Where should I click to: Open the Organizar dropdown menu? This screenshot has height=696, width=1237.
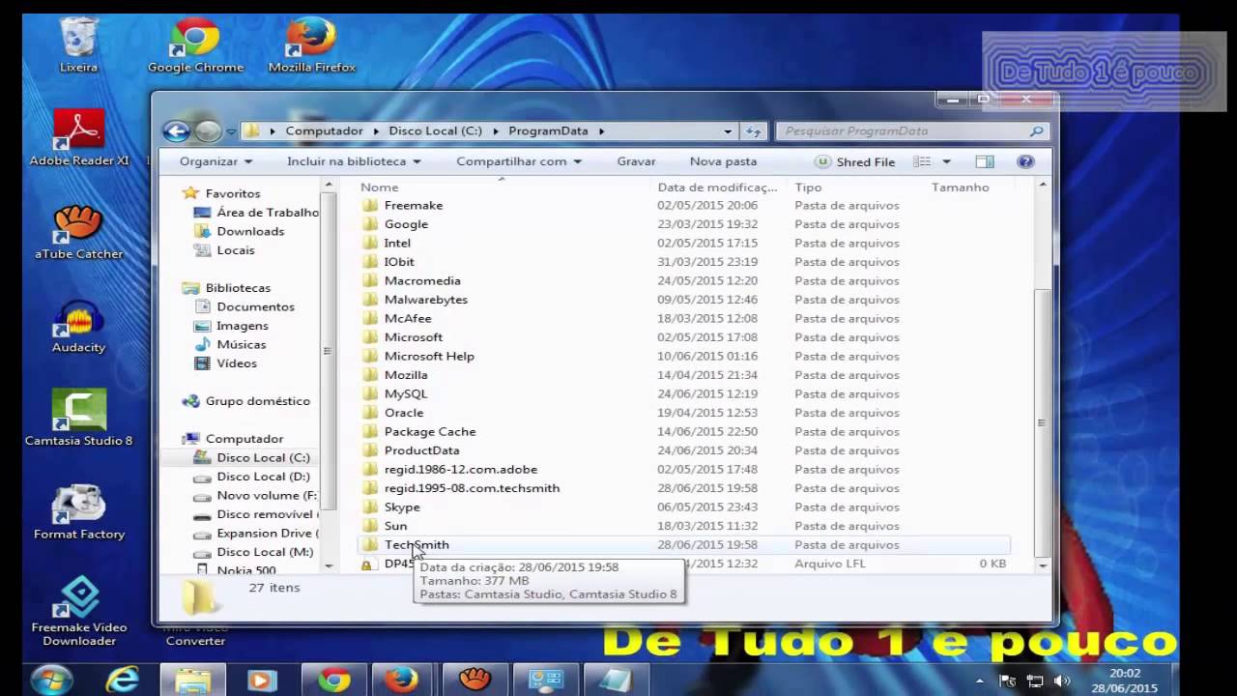[216, 161]
